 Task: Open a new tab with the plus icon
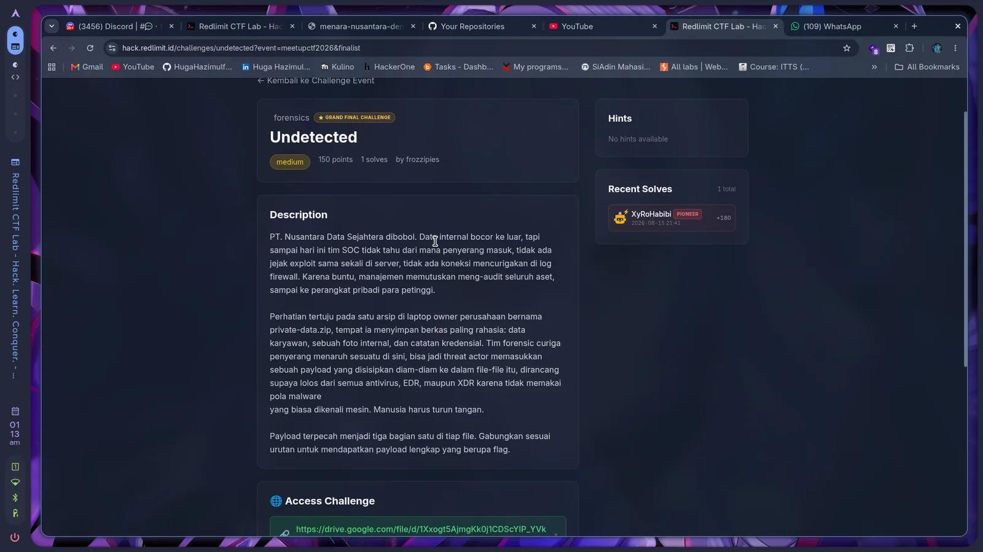pos(914,26)
